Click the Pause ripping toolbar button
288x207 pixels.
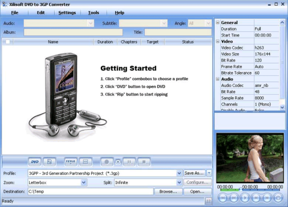coord(130,162)
